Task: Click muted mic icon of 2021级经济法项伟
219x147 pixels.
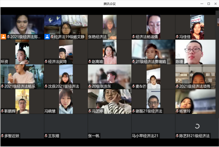Action: [x=177, y=86]
